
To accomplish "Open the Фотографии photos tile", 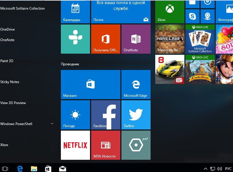I will (224, 12).
